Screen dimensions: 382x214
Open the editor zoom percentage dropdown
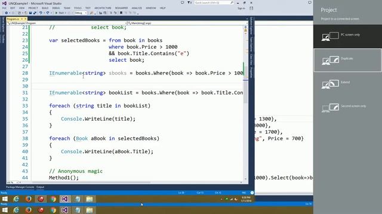pos(12,182)
